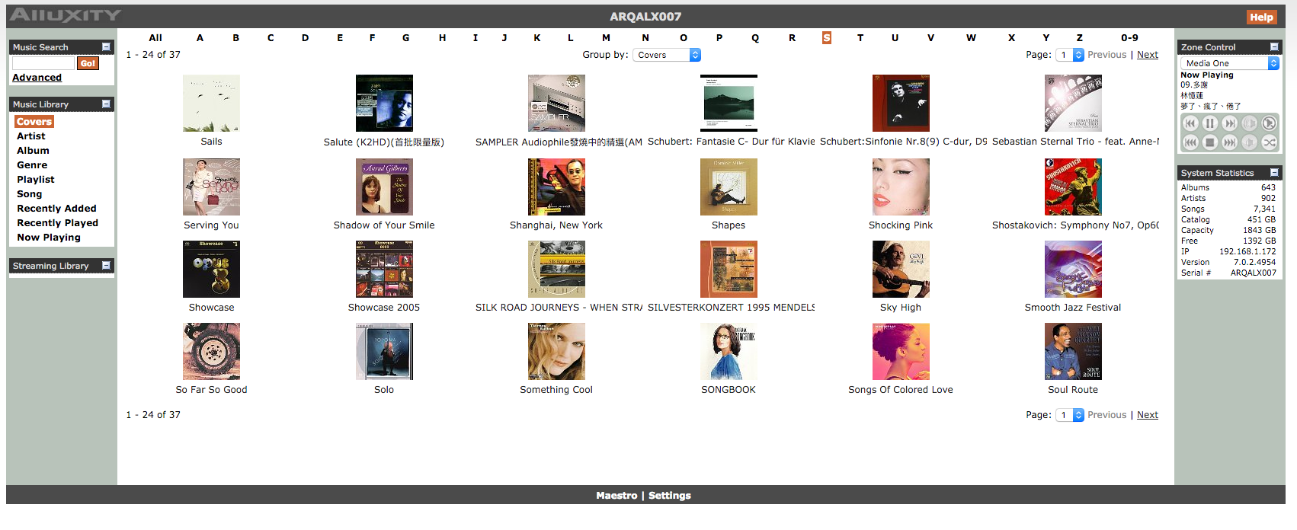
Task: Filter albums by letter M
Action: 606,38
